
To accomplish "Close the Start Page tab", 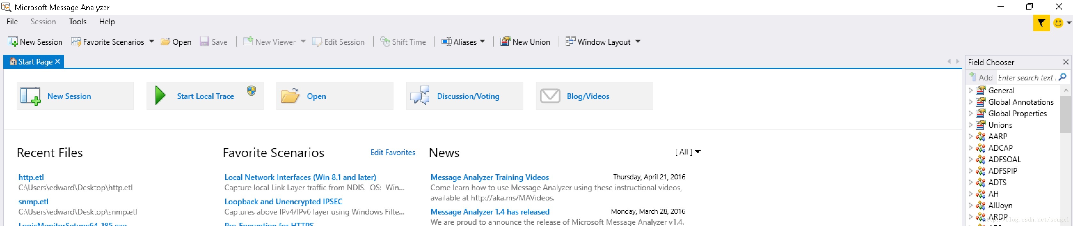I will coord(58,62).
